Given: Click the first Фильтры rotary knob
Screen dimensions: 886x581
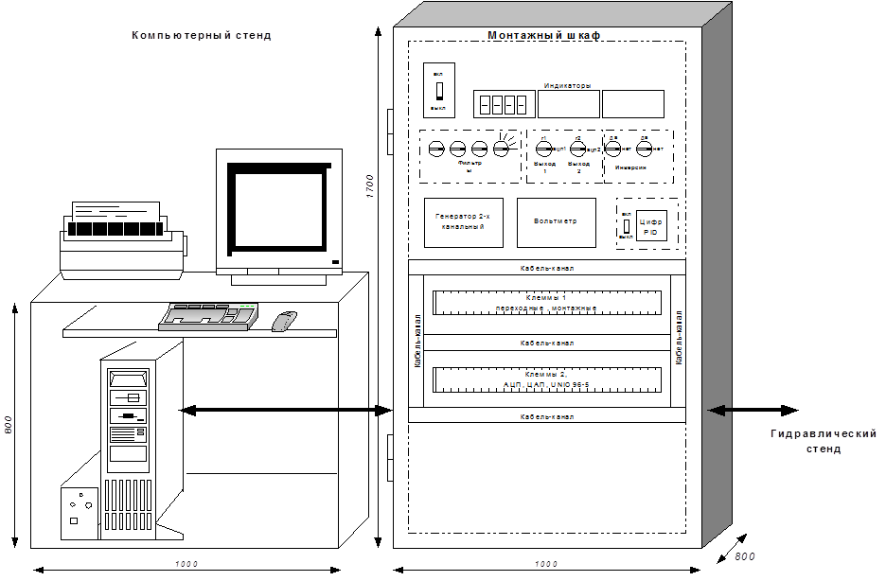Looking at the screenshot, I should click(x=436, y=149).
